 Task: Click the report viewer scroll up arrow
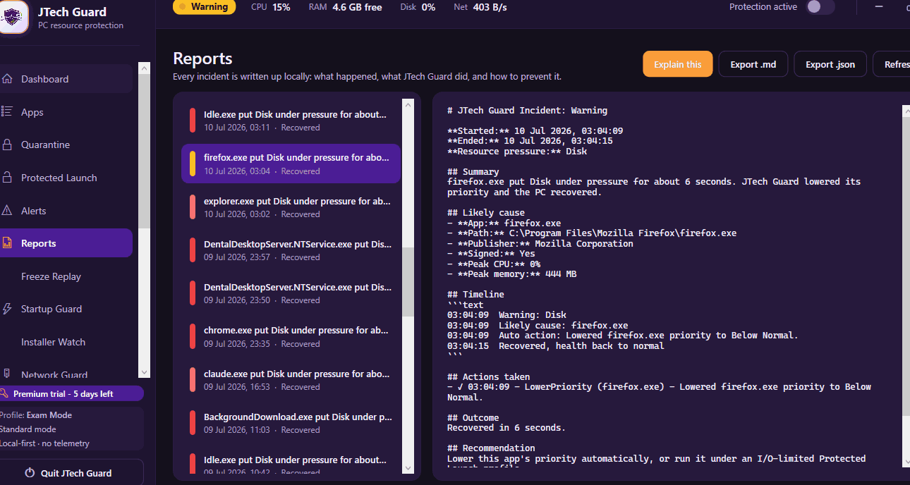pos(906,111)
